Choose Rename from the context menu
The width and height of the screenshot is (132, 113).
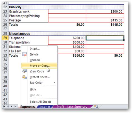[39, 60]
